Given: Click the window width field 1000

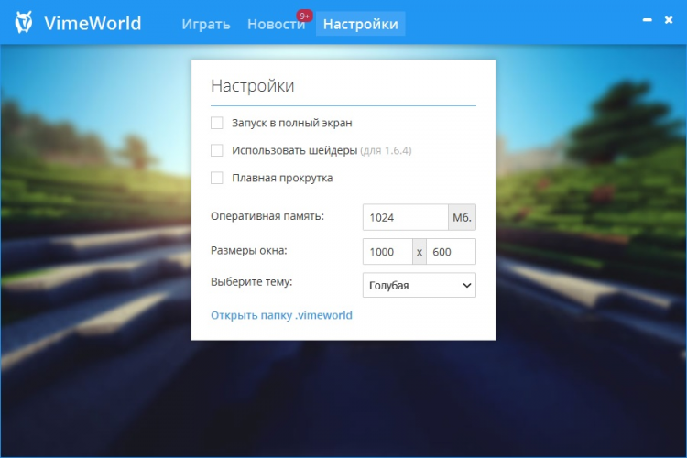Looking at the screenshot, I should coord(387,252).
